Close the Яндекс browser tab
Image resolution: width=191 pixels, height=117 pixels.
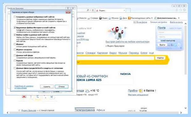(124, 10)
